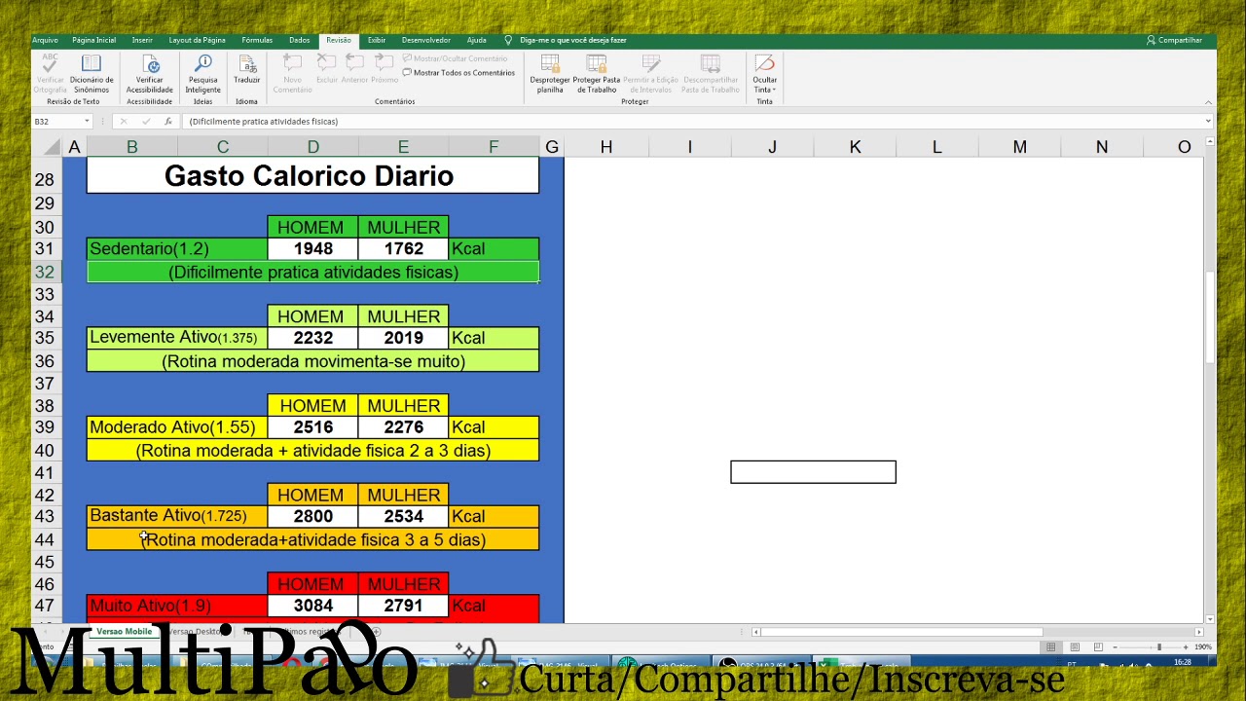Click the zoom out minus button
This screenshot has height=701, width=1246.
point(1116,647)
